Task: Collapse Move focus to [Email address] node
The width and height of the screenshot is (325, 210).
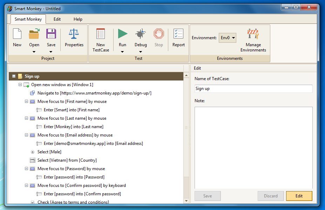Action: point(26,135)
